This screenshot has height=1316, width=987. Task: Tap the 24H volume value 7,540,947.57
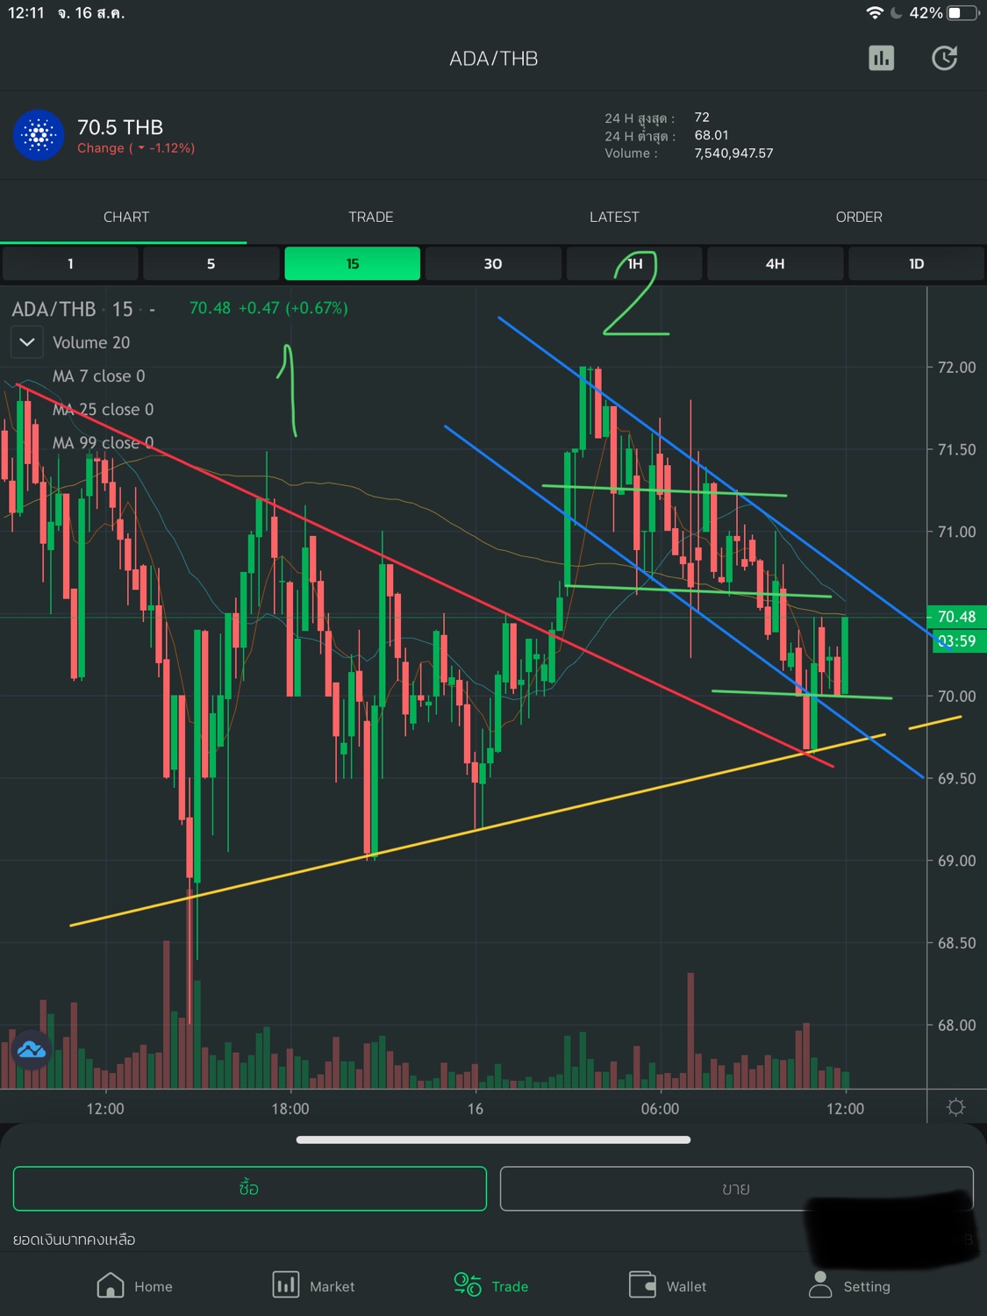(x=733, y=153)
